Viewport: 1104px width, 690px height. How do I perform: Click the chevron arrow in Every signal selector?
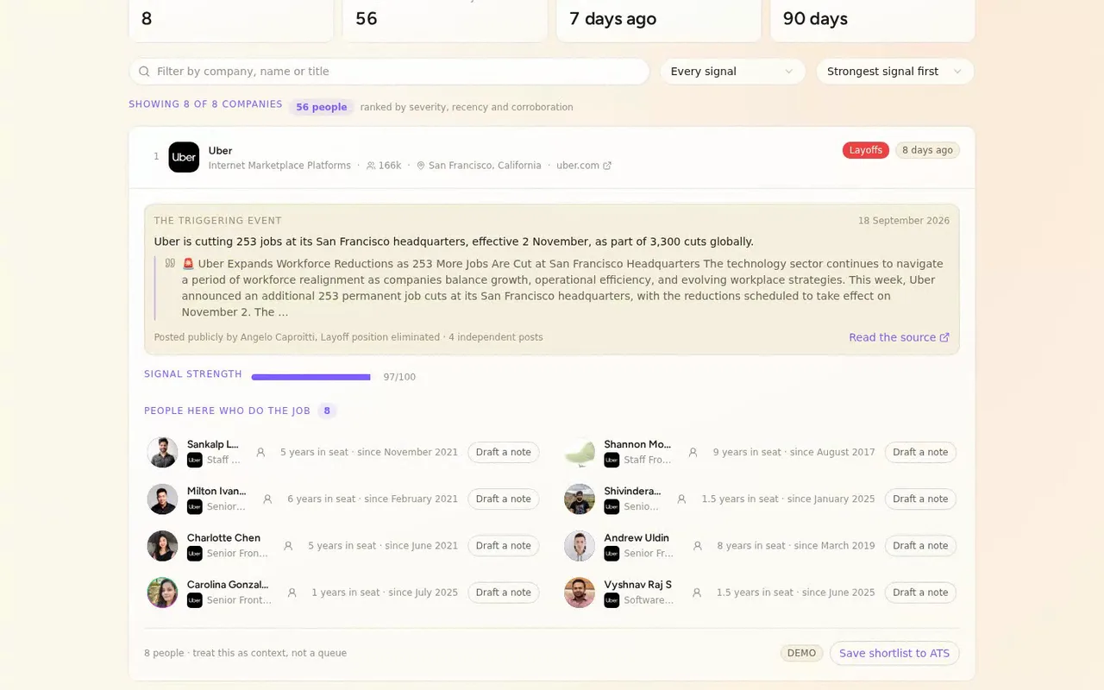pos(788,72)
